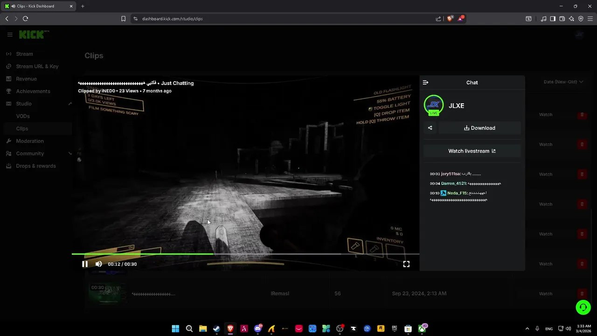Delete the Sep 23, 2024 clip
The image size is (597, 336).
tap(582, 294)
